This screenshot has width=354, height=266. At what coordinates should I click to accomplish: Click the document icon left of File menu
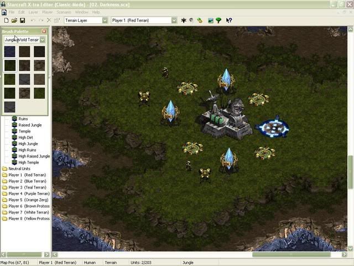(x=4, y=12)
